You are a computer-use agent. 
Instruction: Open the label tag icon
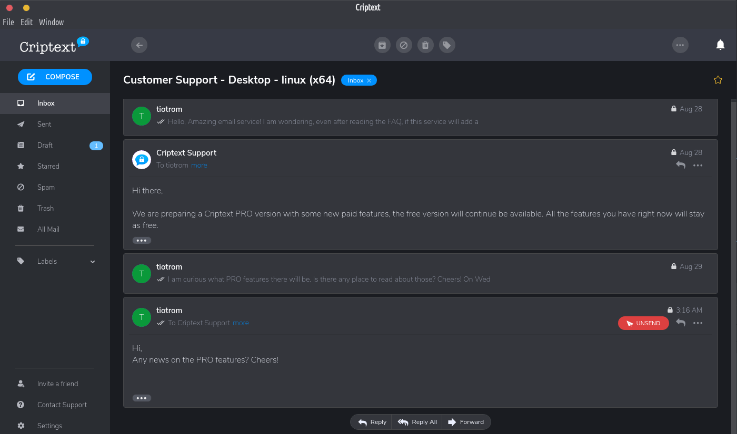[447, 45]
